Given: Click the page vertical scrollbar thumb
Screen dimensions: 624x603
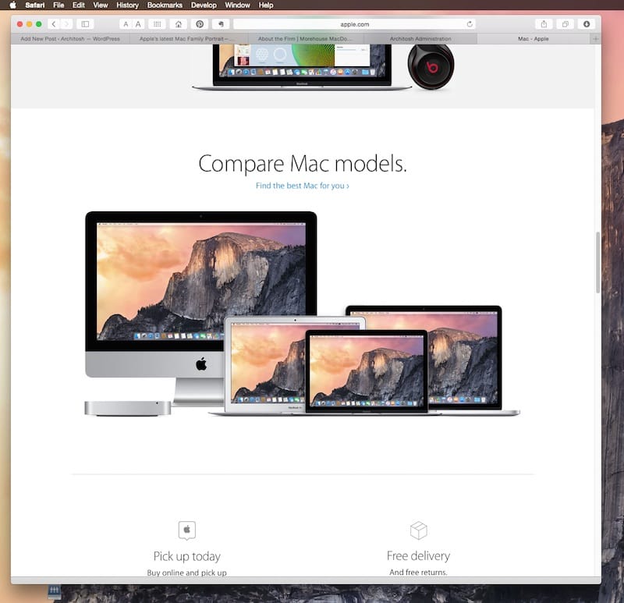Looking at the screenshot, I should pyautogui.click(x=597, y=262).
